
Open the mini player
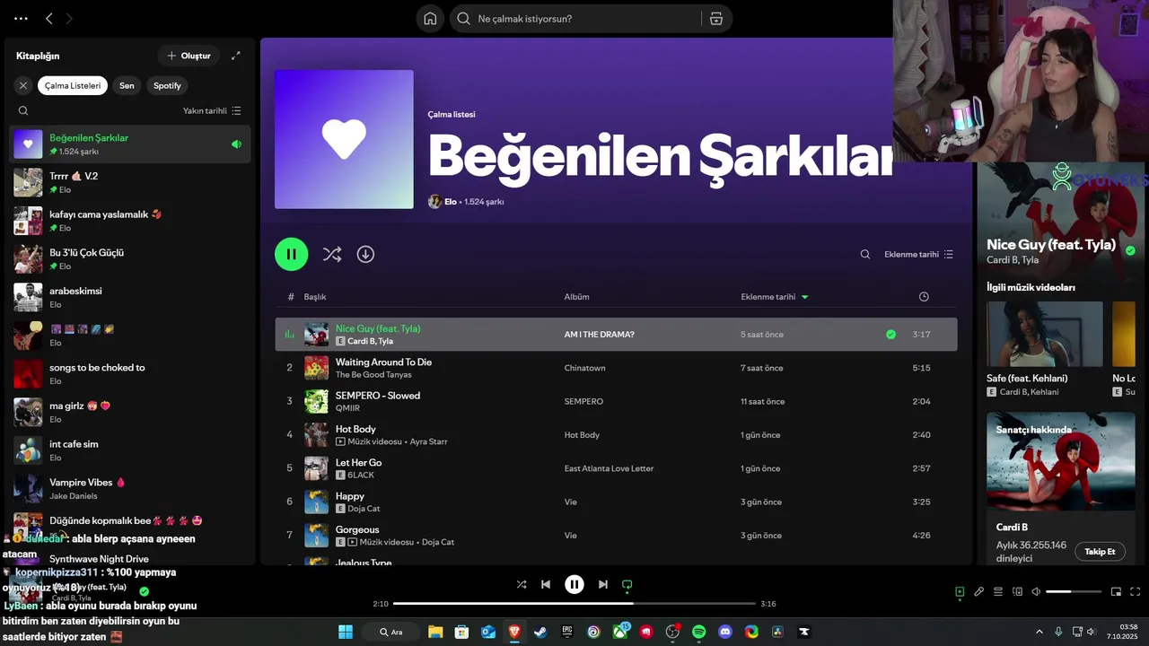1116,592
